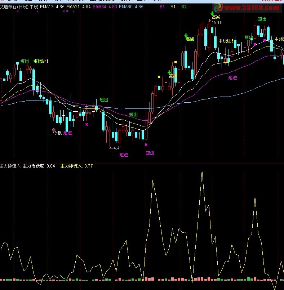Click the 短进 label below the 4.41 low
Viewport: 284px width, 290px height.
pyautogui.click(x=124, y=155)
